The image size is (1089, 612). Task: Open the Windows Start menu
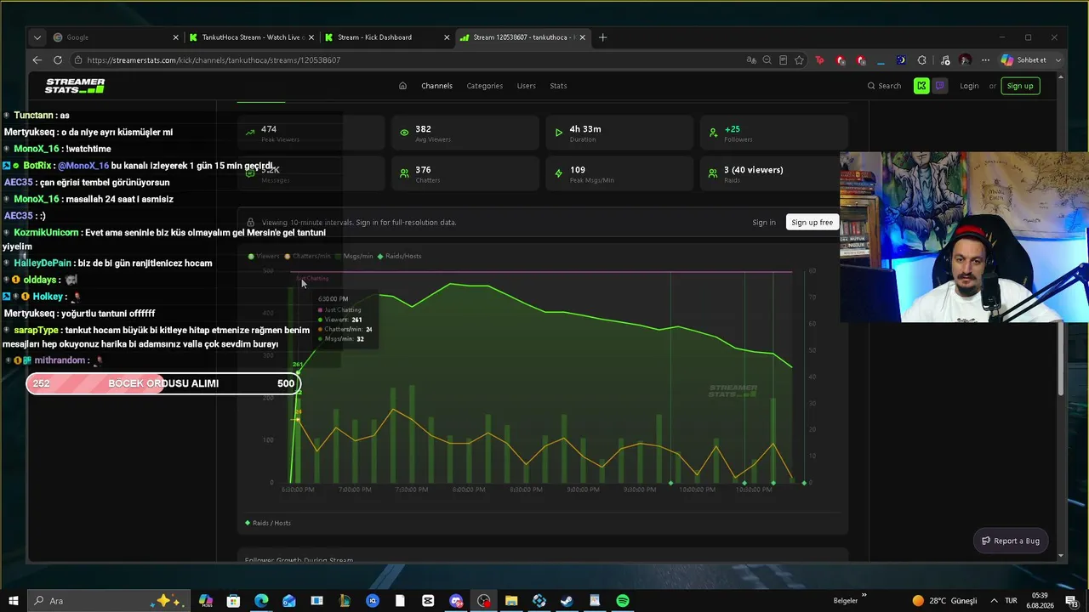[13, 601]
